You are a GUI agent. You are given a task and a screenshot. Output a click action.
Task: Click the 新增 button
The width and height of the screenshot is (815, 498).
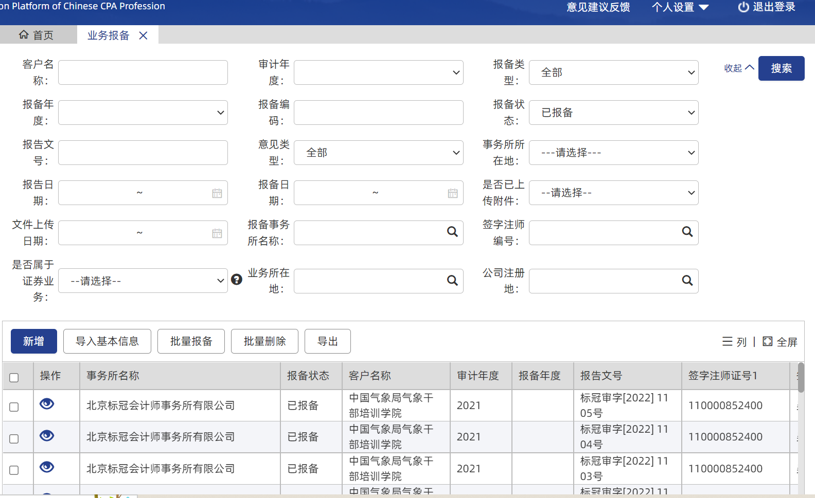(x=34, y=341)
